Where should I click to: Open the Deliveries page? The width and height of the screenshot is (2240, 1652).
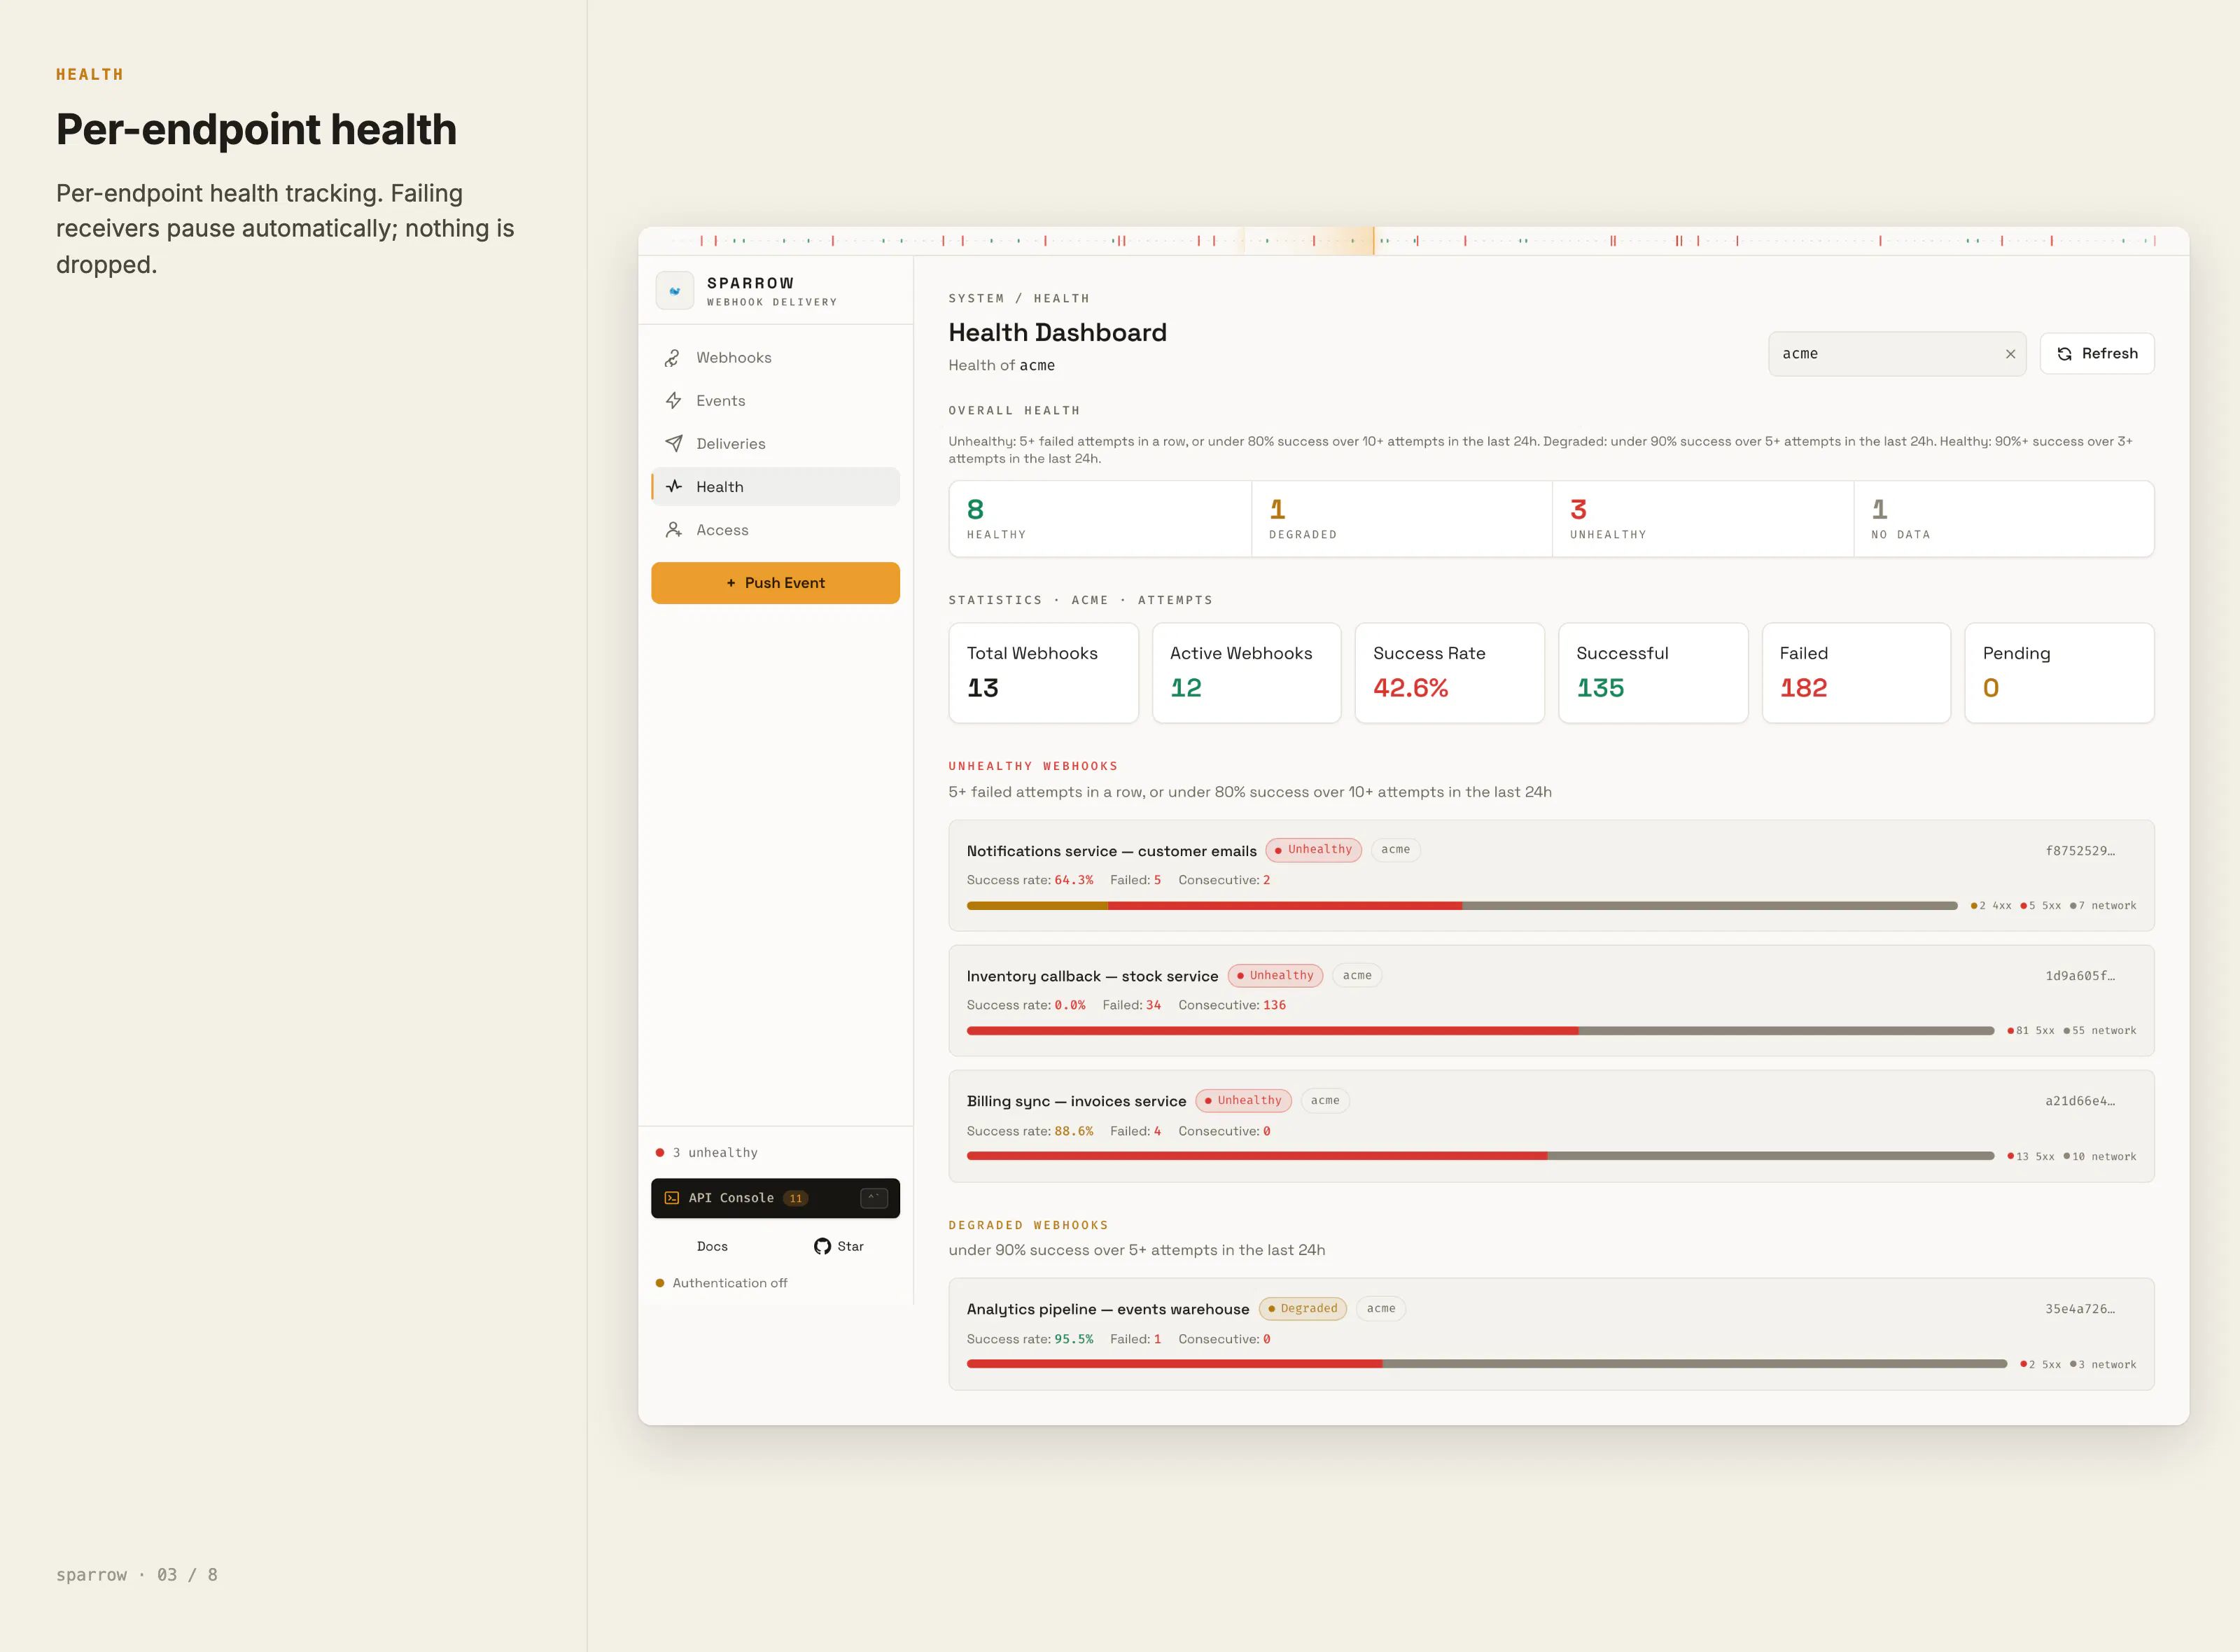click(x=775, y=444)
